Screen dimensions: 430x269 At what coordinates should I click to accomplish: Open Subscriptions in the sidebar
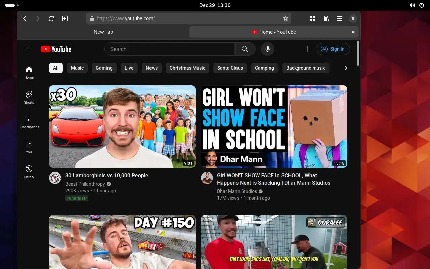click(29, 122)
